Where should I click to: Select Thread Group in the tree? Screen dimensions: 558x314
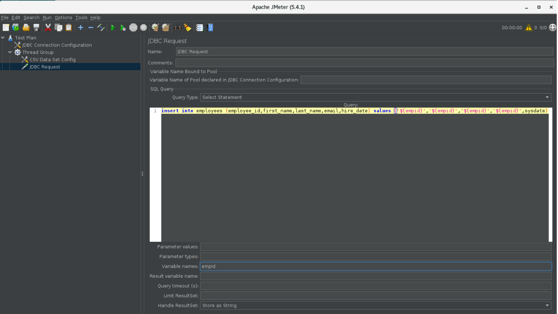pos(38,52)
